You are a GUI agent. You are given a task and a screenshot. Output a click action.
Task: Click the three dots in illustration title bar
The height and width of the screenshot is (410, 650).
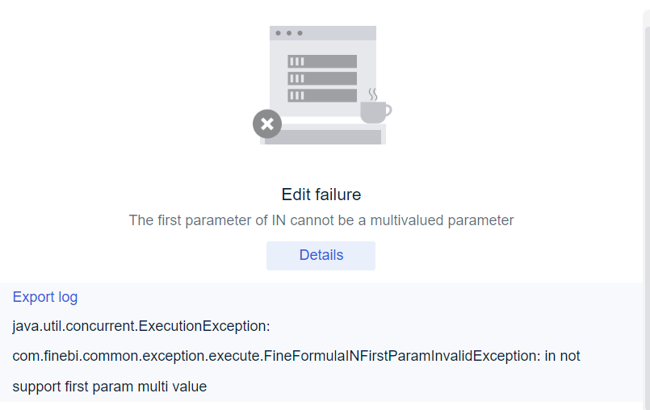pos(288,33)
